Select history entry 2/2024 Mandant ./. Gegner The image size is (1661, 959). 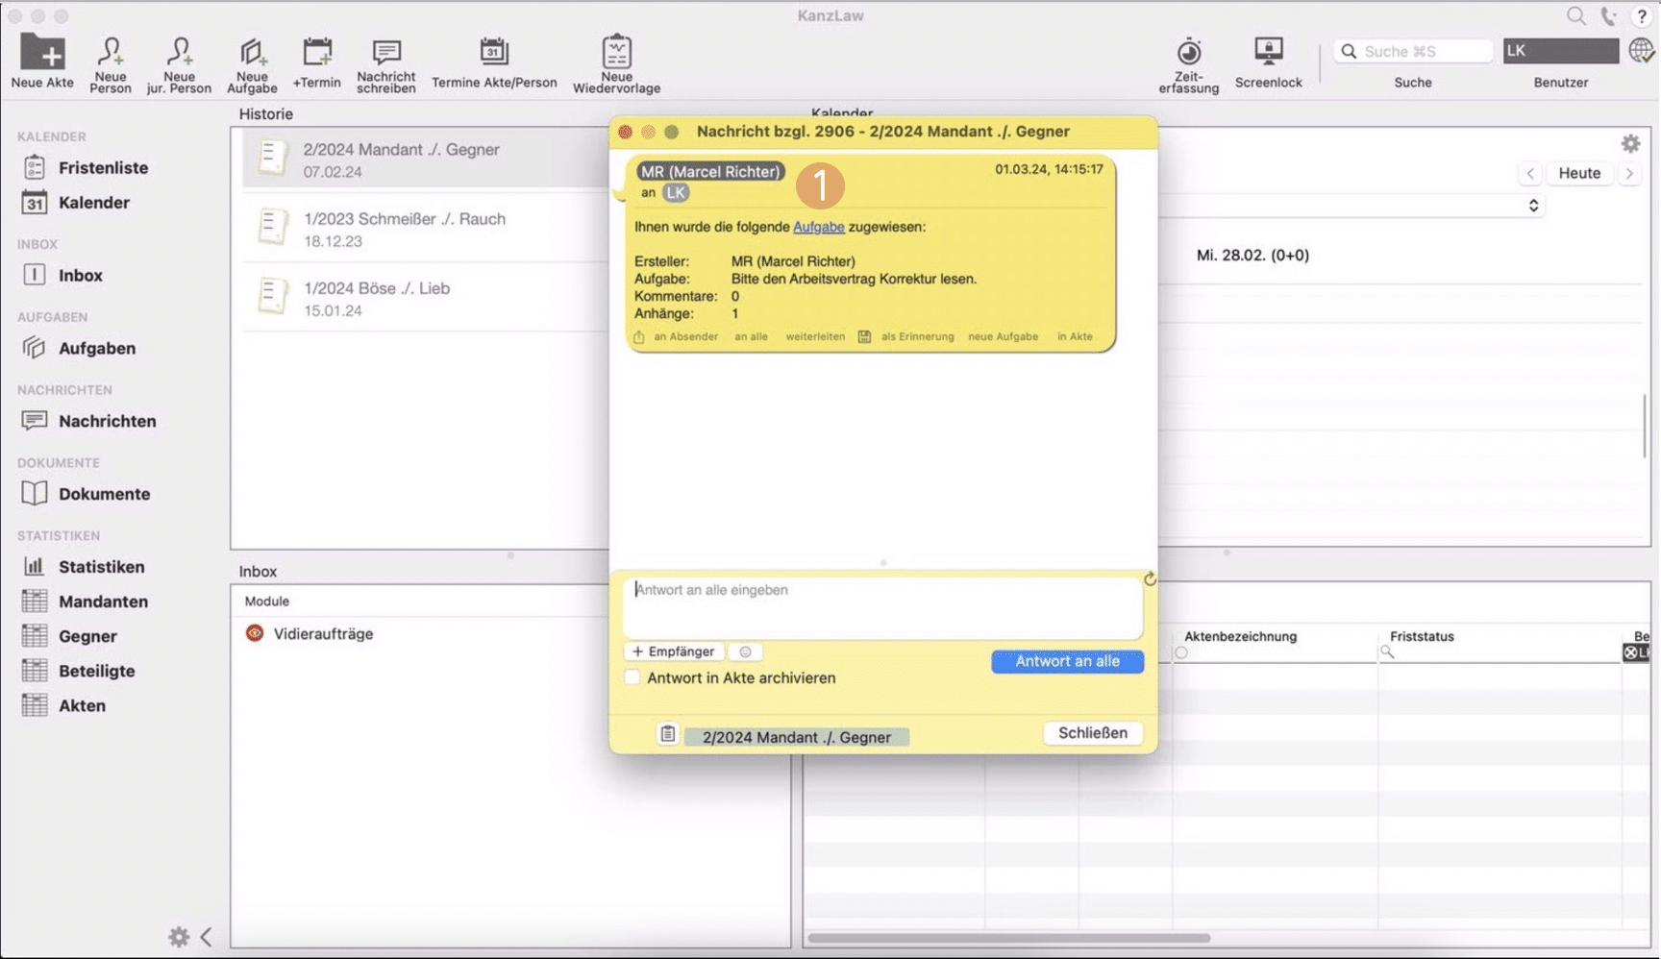pyautogui.click(x=425, y=160)
